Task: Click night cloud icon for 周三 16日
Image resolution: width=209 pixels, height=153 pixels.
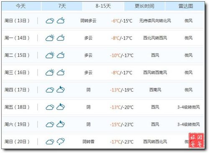Action: 61,73
